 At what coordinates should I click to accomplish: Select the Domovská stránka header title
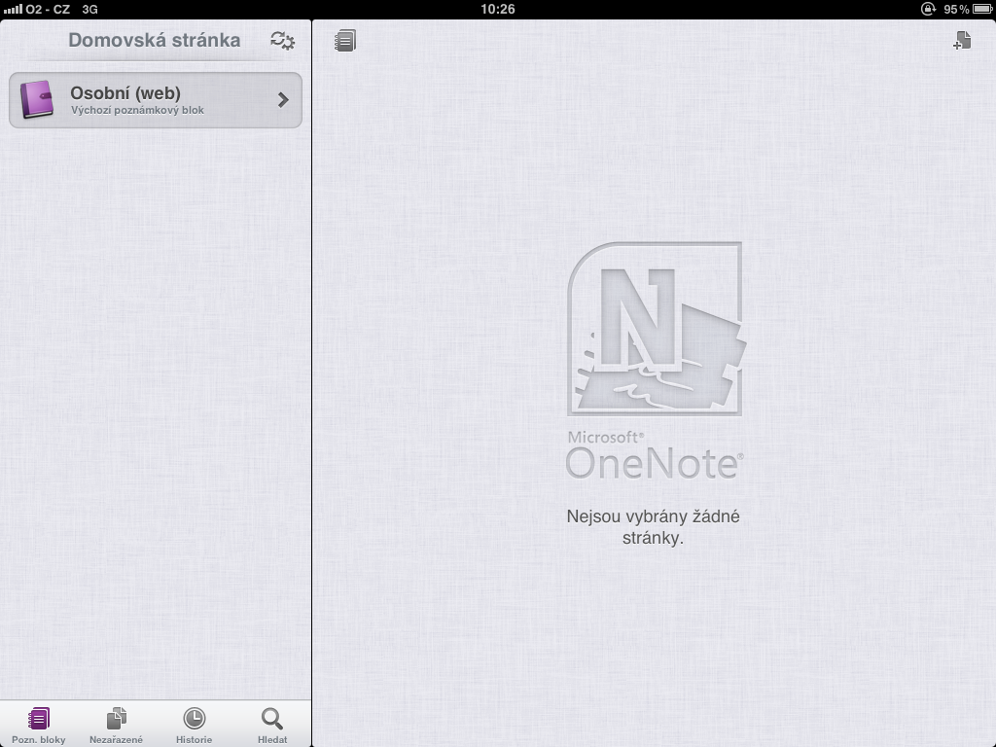point(155,40)
